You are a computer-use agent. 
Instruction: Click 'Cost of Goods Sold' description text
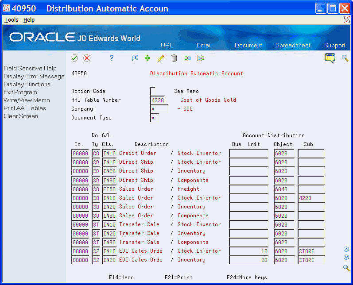click(x=208, y=100)
